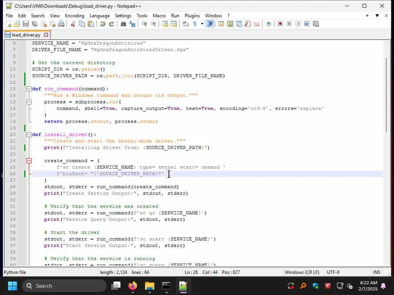Undo the last edit with green arrow
The width and height of the screenshot is (394, 295).
[102, 24]
